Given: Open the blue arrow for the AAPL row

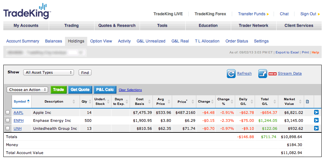Looking at the screenshot, I should (x=316, y=113).
